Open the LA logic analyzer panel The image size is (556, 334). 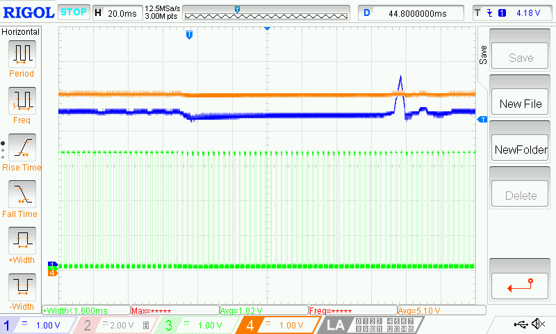(x=336, y=325)
